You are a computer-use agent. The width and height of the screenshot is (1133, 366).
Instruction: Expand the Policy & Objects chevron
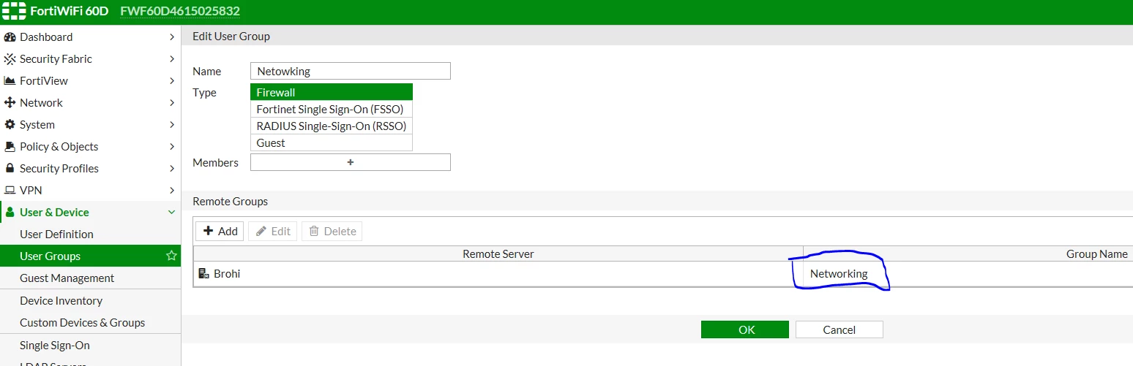[x=172, y=147]
